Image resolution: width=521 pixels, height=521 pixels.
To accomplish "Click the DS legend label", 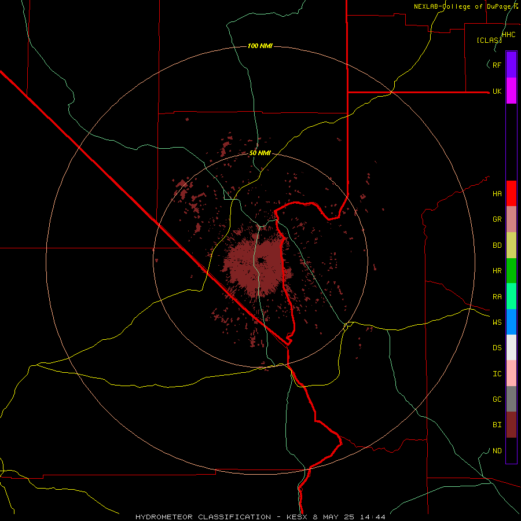I will pos(497,348).
